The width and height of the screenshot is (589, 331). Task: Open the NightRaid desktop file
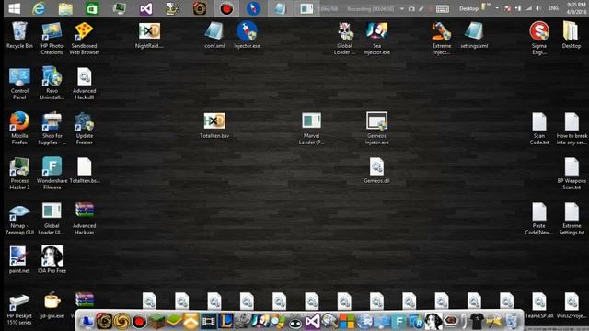pos(149,35)
